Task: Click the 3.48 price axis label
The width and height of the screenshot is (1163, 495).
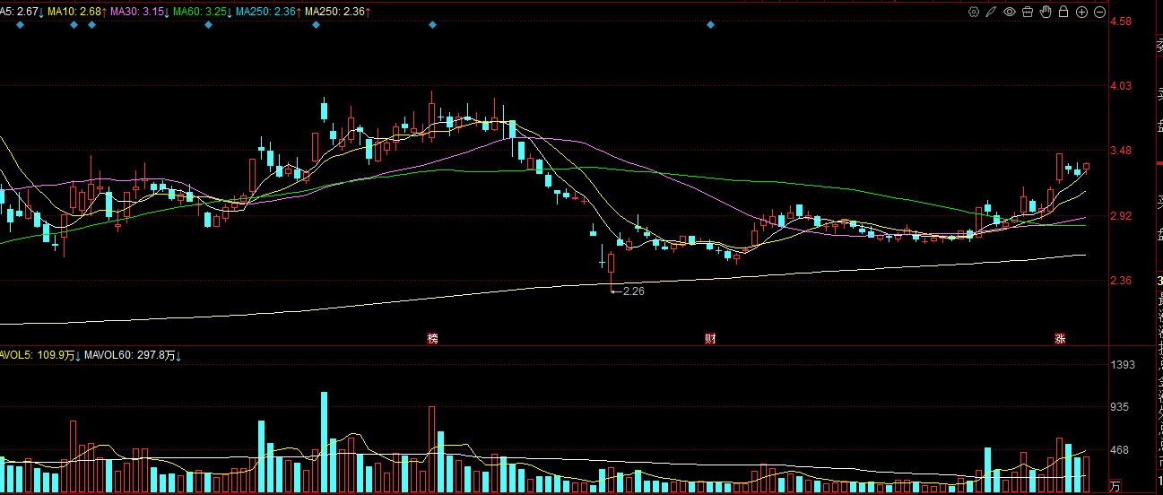Action: tap(1121, 151)
